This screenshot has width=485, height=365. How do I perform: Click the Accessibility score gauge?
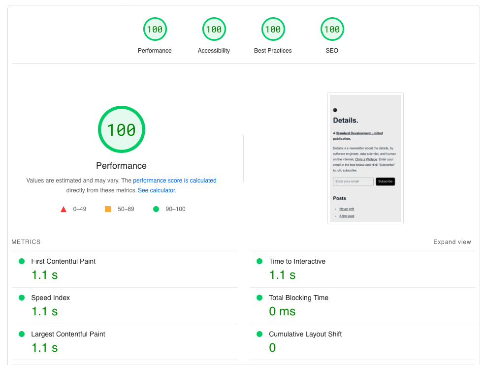(x=214, y=29)
